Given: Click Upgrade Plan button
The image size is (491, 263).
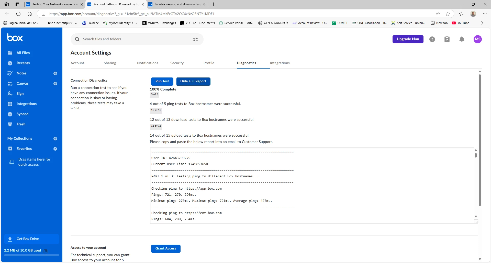Looking at the screenshot, I should [408, 39].
